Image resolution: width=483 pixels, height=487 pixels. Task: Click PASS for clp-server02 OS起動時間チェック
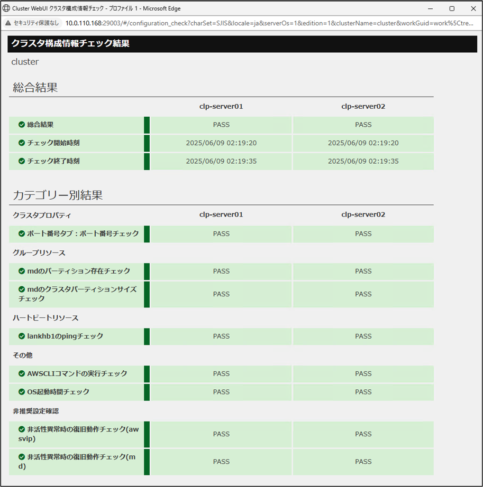tap(363, 392)
